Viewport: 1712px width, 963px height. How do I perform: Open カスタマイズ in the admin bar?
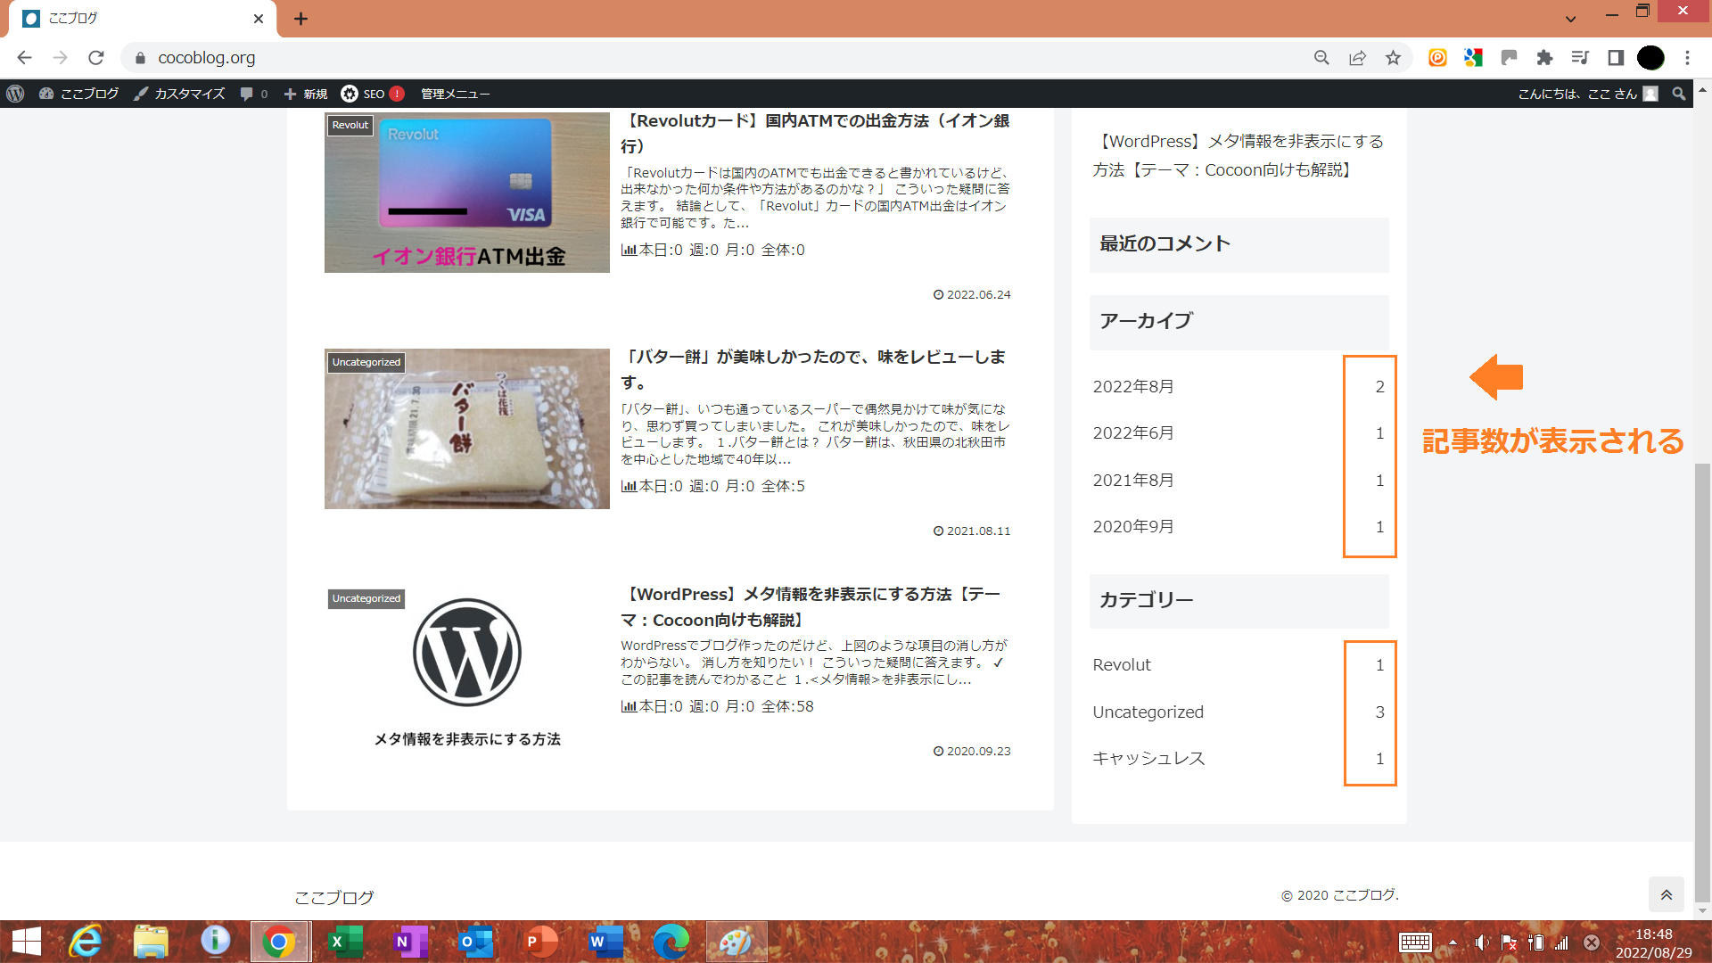179,94
